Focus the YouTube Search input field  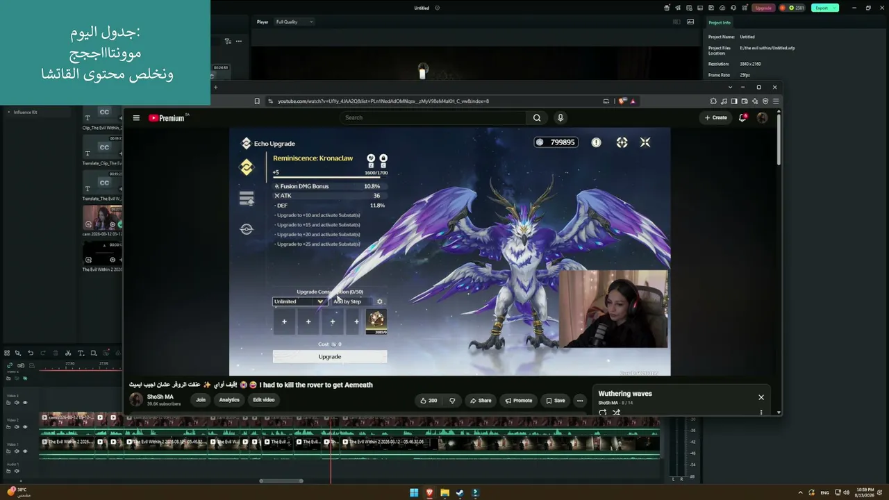pos(434,118)
